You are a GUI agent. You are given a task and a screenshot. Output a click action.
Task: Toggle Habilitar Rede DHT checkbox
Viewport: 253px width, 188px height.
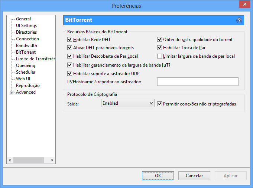[x=69, y=39]
